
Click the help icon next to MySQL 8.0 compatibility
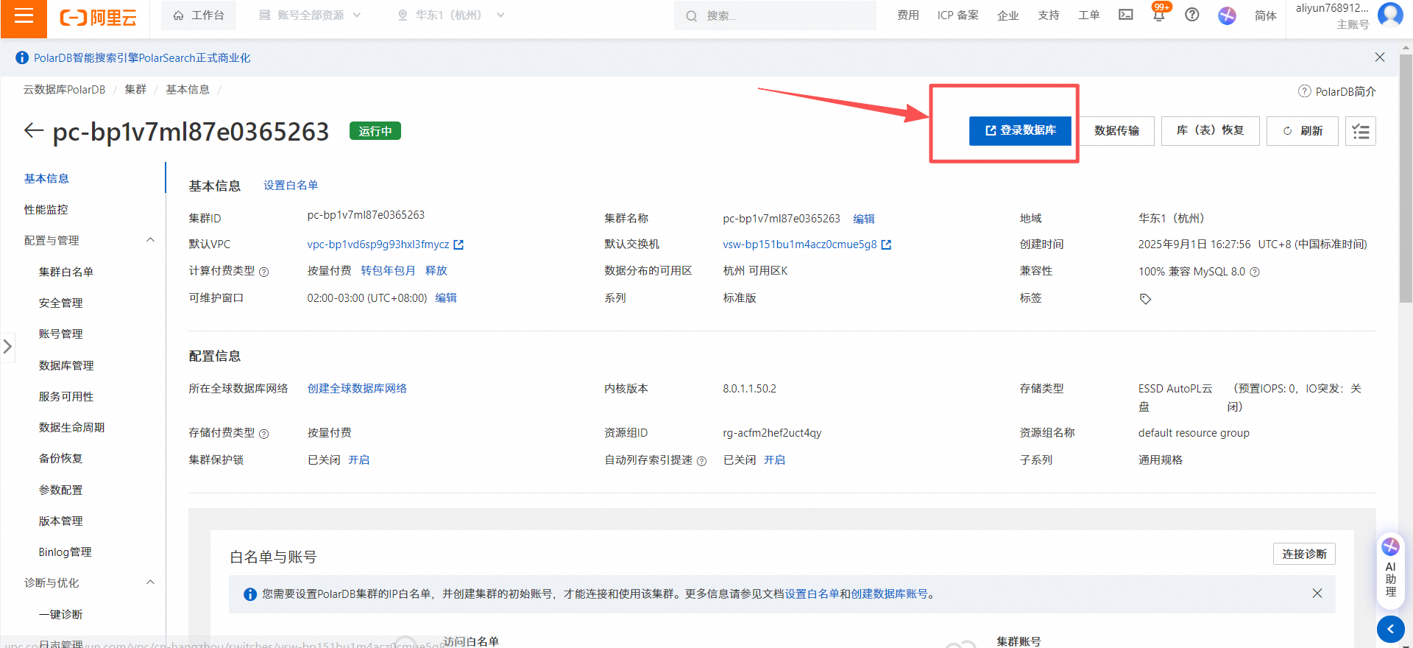click(x=1255, y=272)
